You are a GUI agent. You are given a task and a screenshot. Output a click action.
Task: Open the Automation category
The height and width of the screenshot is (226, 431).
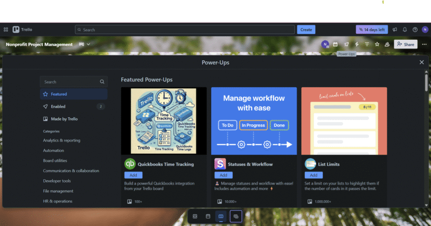tap(53, 151)
